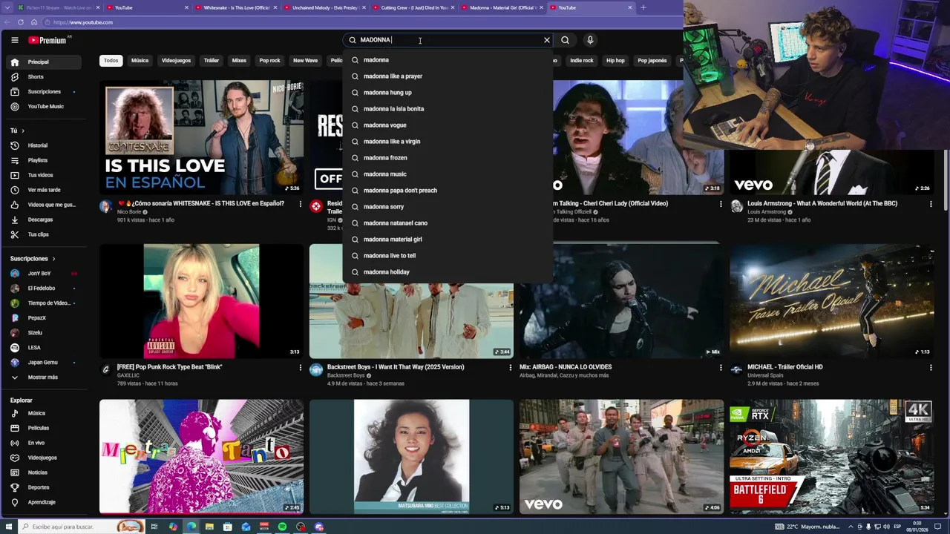Switch to the Unchained Melody Elvis Presley browser tab
Viewport: 950px width, 534px height.
(x=324, y=7)
